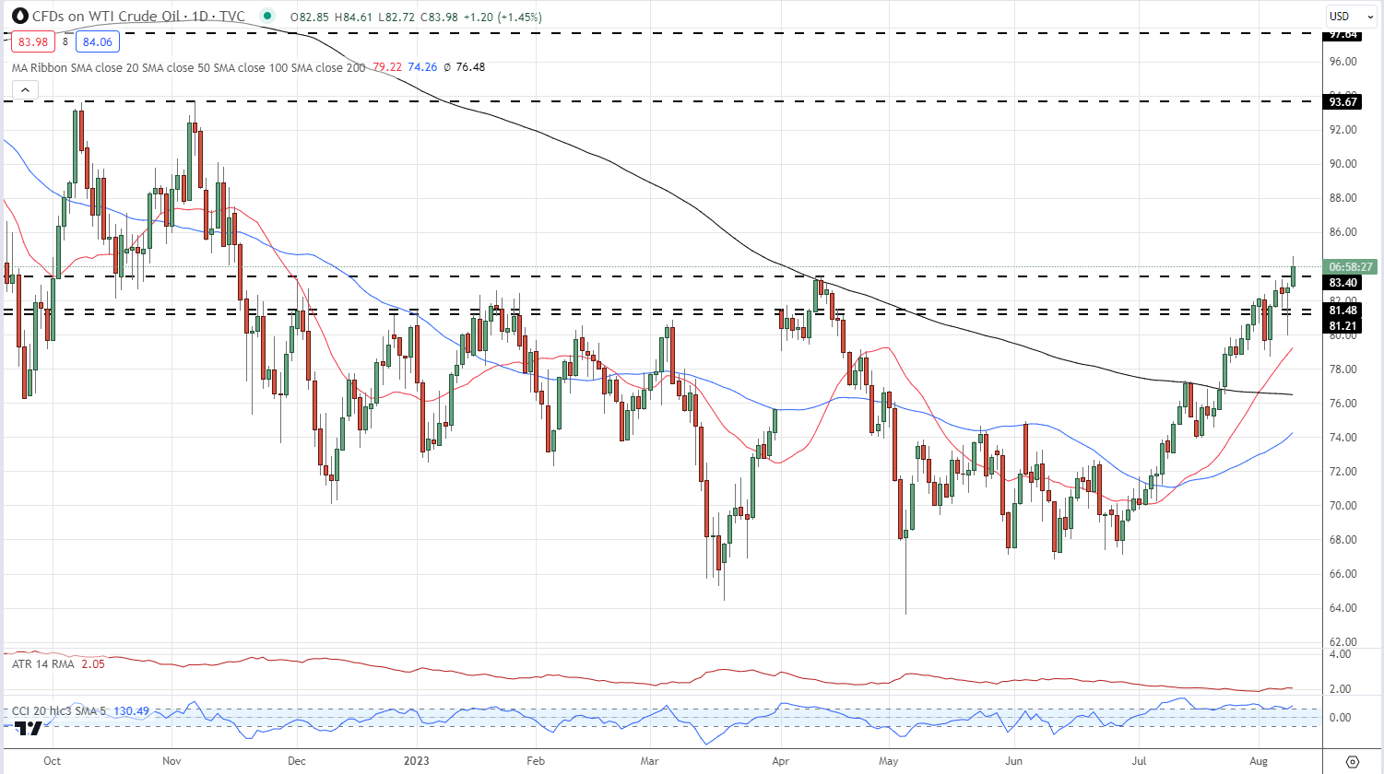Click the 86.00 price scale label
The height and width of the screenshot is (774, 1384).
point(1343,232)
